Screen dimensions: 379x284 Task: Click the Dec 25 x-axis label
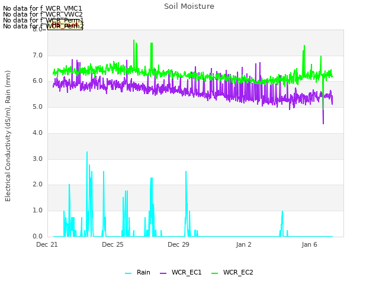(x=113, y=244)
